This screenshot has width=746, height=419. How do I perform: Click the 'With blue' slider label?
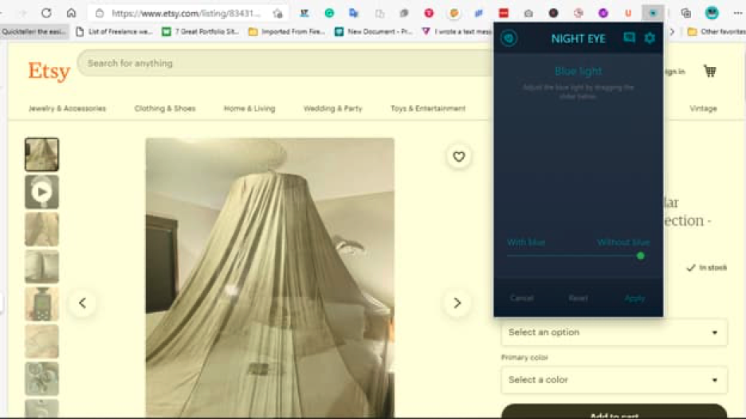(x=526, y=242)
